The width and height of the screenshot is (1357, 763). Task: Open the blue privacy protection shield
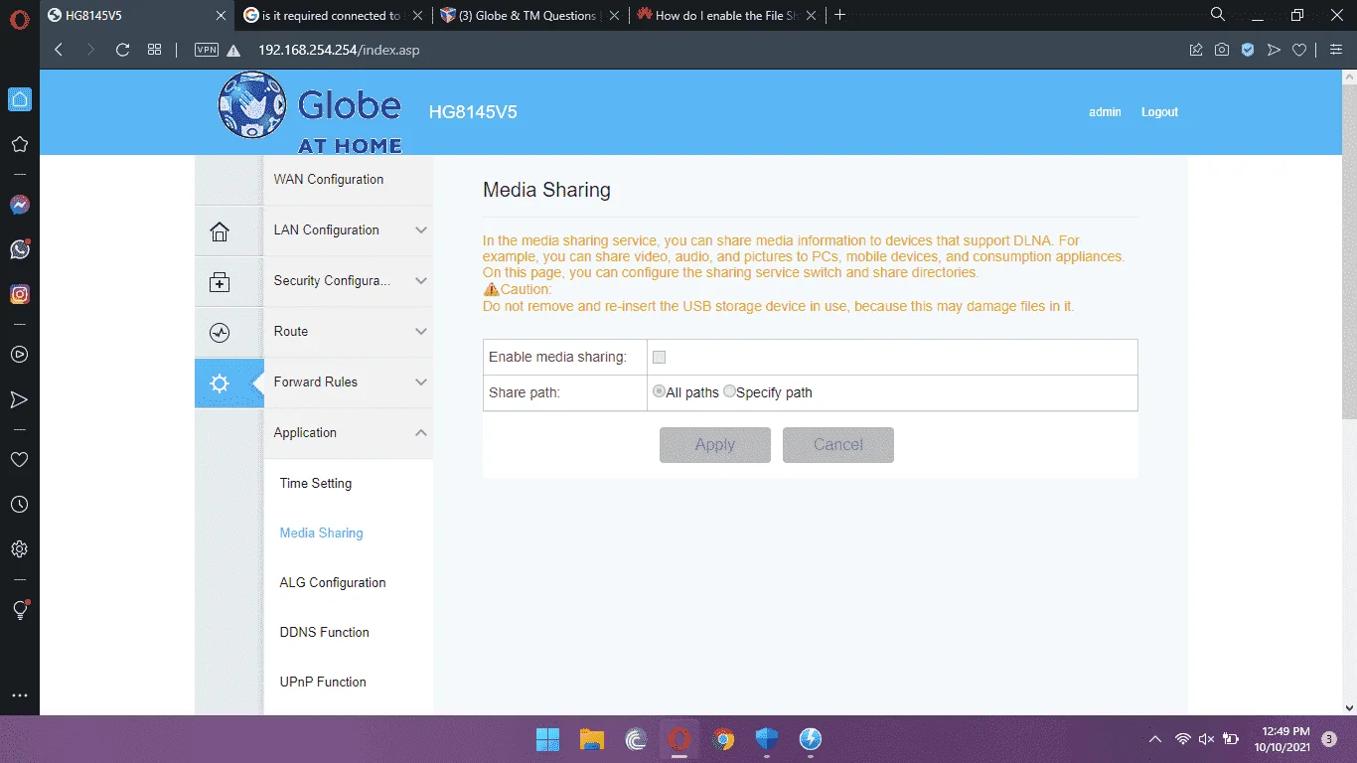pos(1248,50)
